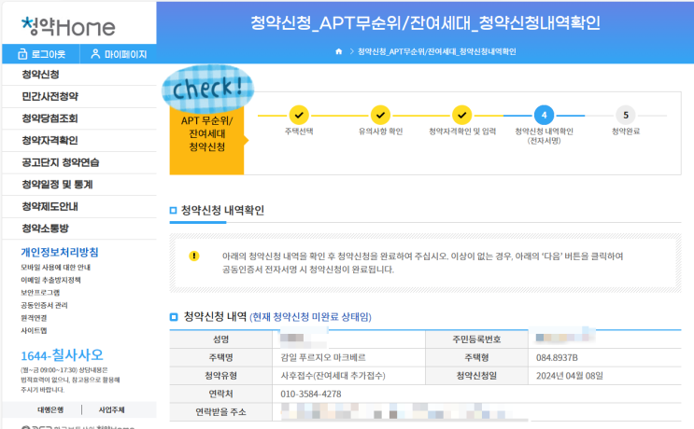The image size is (694, 429).
Task: Click the phone number 1644-칠사사오
Action: [x=62, y=354]
